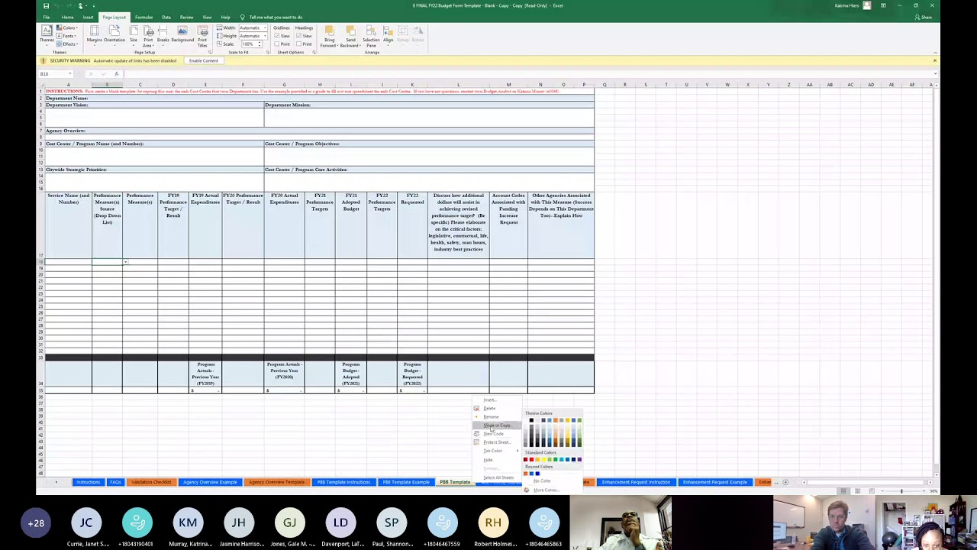Switch to the Review ribbon tab

pos(186,17)
